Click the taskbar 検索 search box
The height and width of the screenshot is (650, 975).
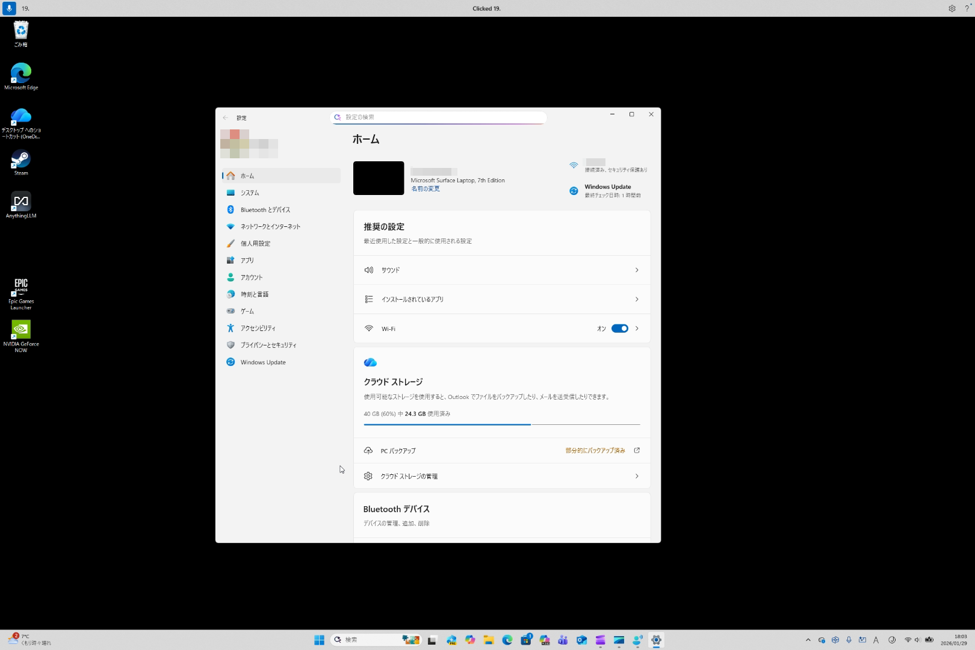tap(376, 640)
